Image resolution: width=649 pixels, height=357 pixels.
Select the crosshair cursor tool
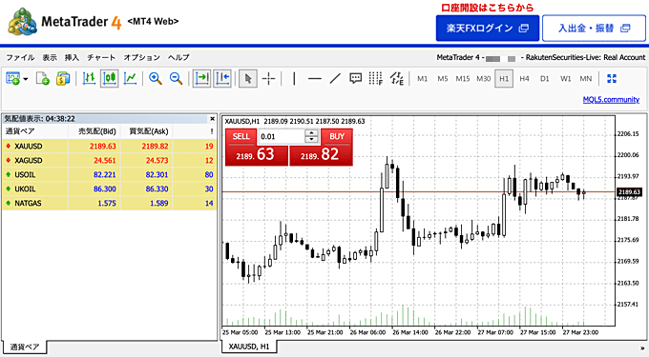268,78
